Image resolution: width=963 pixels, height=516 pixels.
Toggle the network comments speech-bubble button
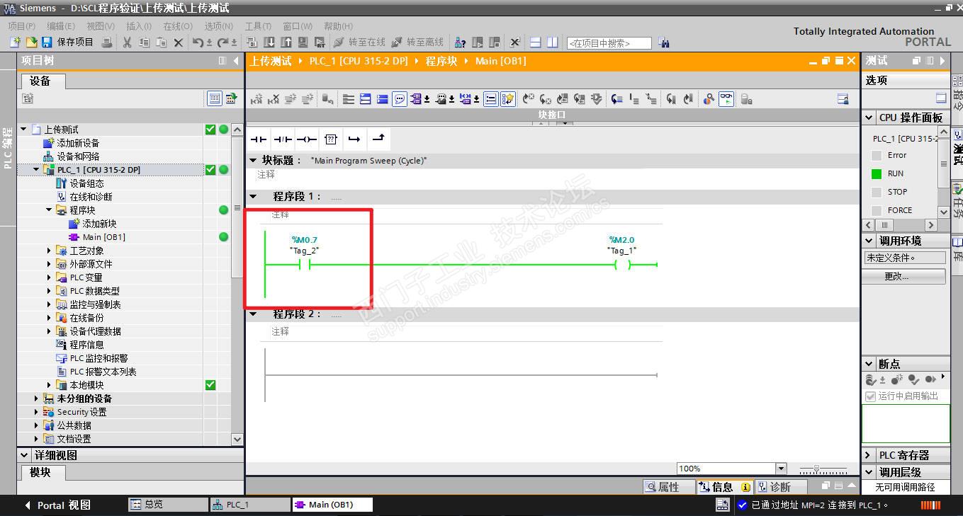(400, 99)
